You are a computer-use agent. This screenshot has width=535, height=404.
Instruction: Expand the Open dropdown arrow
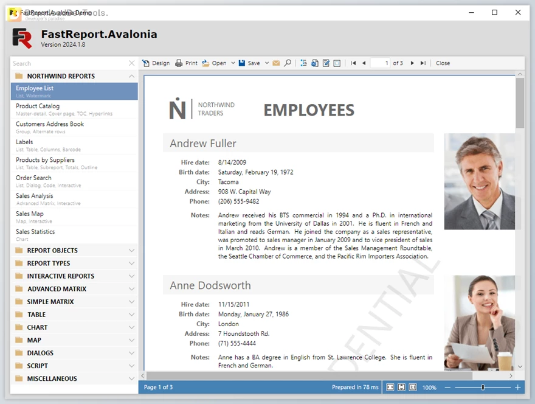pyautogui.click(x=233, y=63)
